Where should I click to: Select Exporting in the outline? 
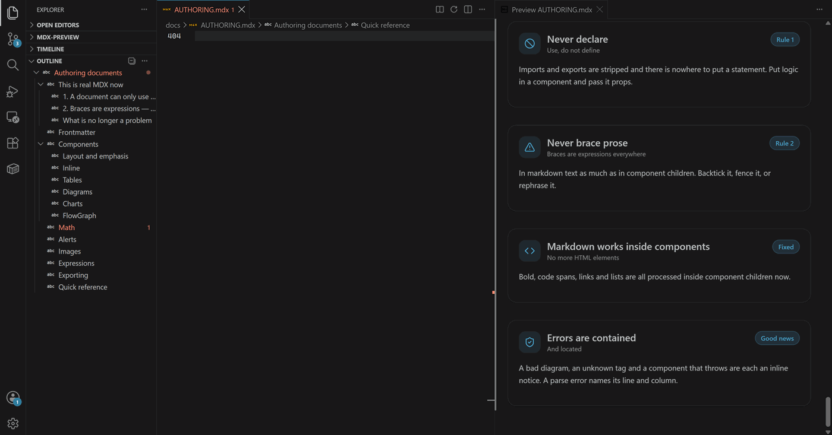(73, 275)
